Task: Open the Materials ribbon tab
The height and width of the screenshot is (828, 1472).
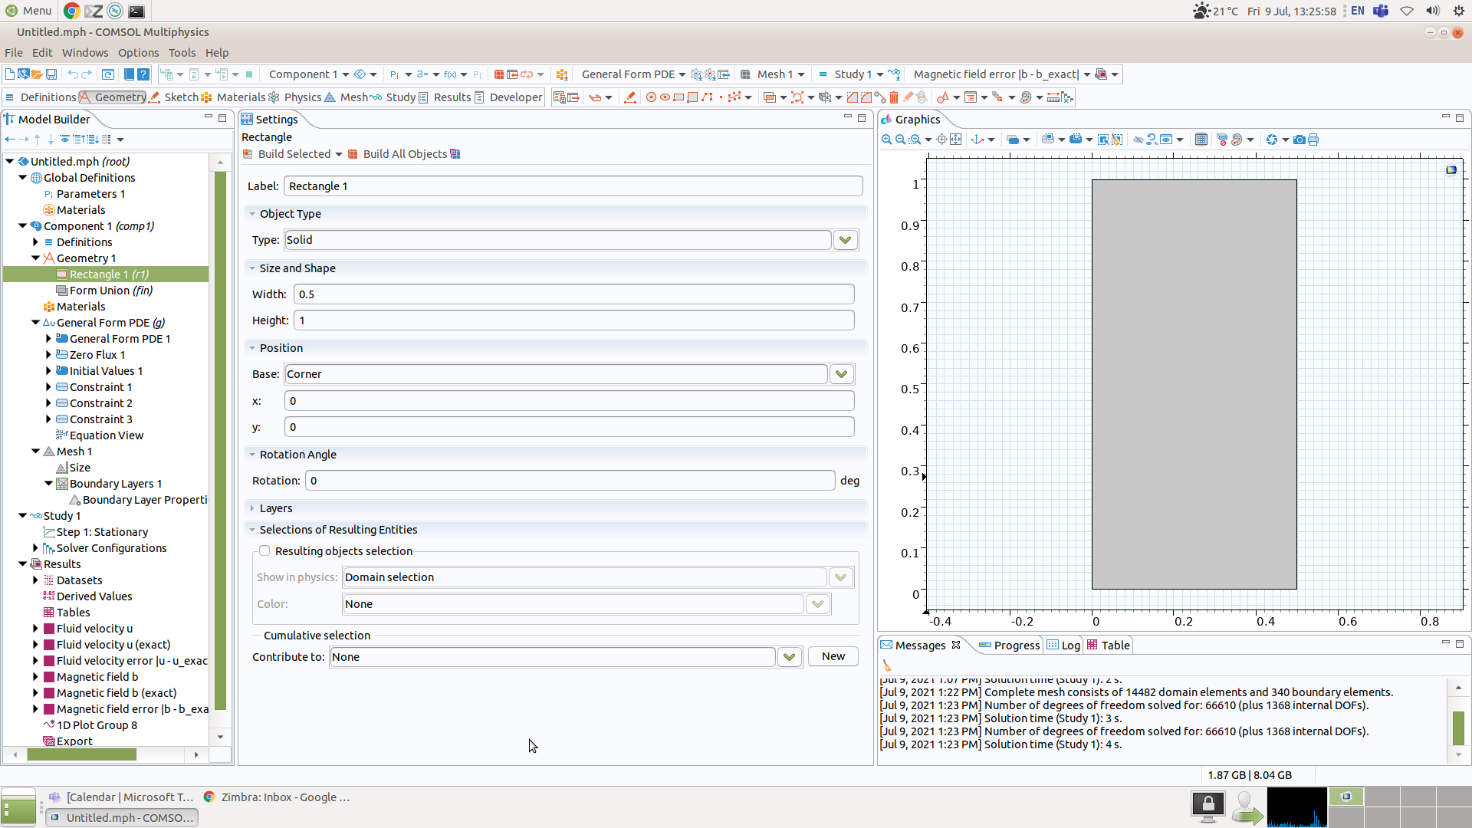Action: click(x=232, y=97)
